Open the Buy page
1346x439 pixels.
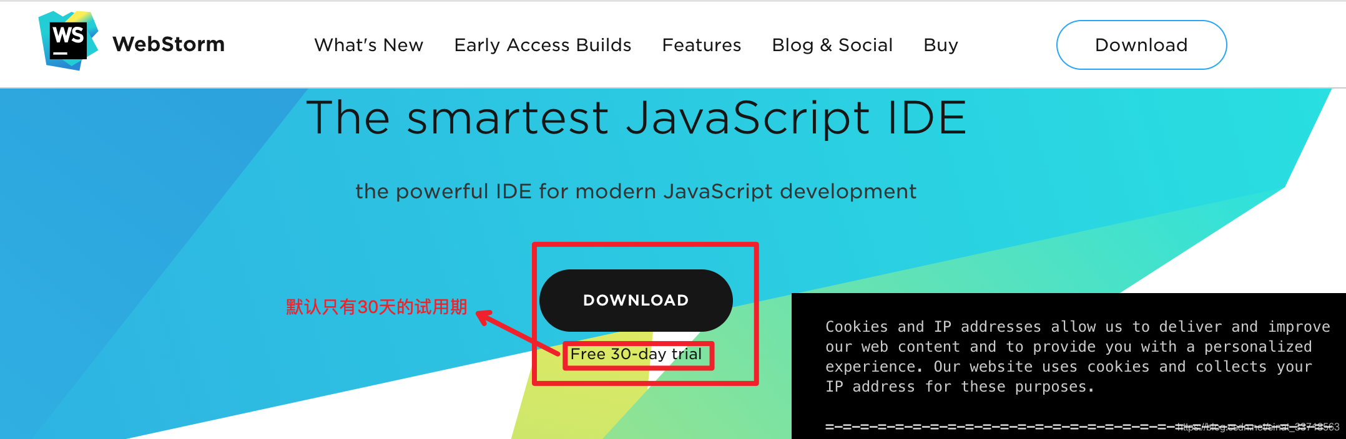pos(941,46)
